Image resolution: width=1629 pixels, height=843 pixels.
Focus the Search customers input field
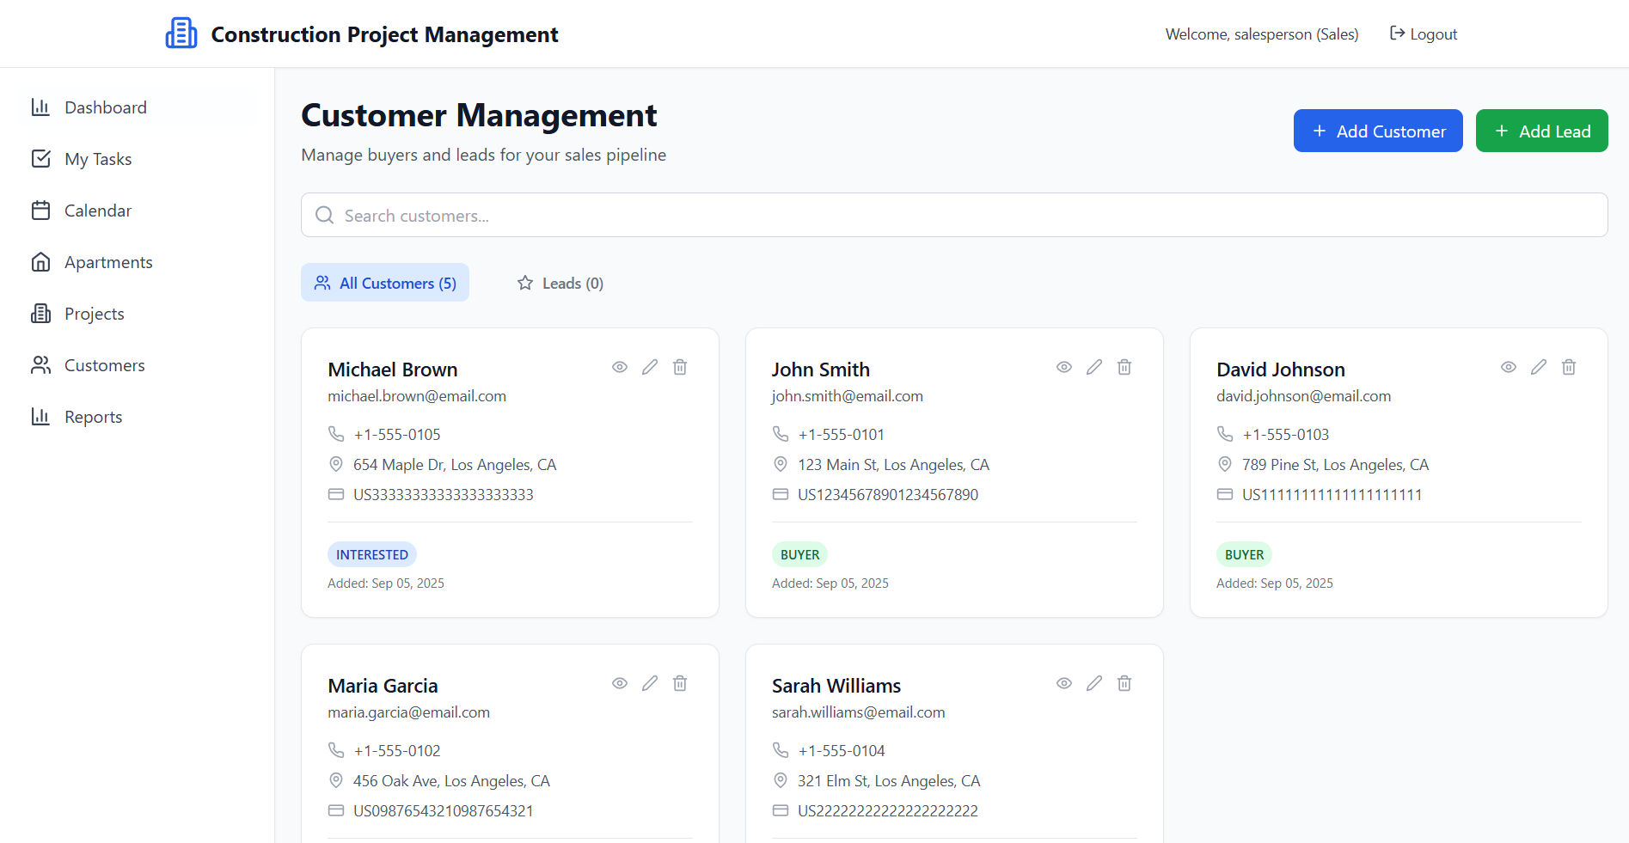tap(954, 215)
